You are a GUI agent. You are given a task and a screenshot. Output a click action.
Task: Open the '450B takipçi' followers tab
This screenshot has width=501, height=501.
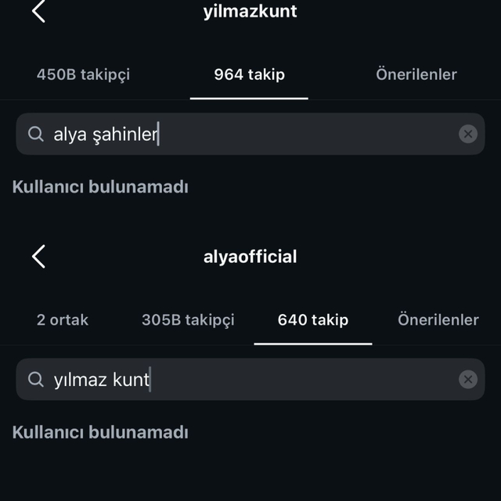[83, 74]
